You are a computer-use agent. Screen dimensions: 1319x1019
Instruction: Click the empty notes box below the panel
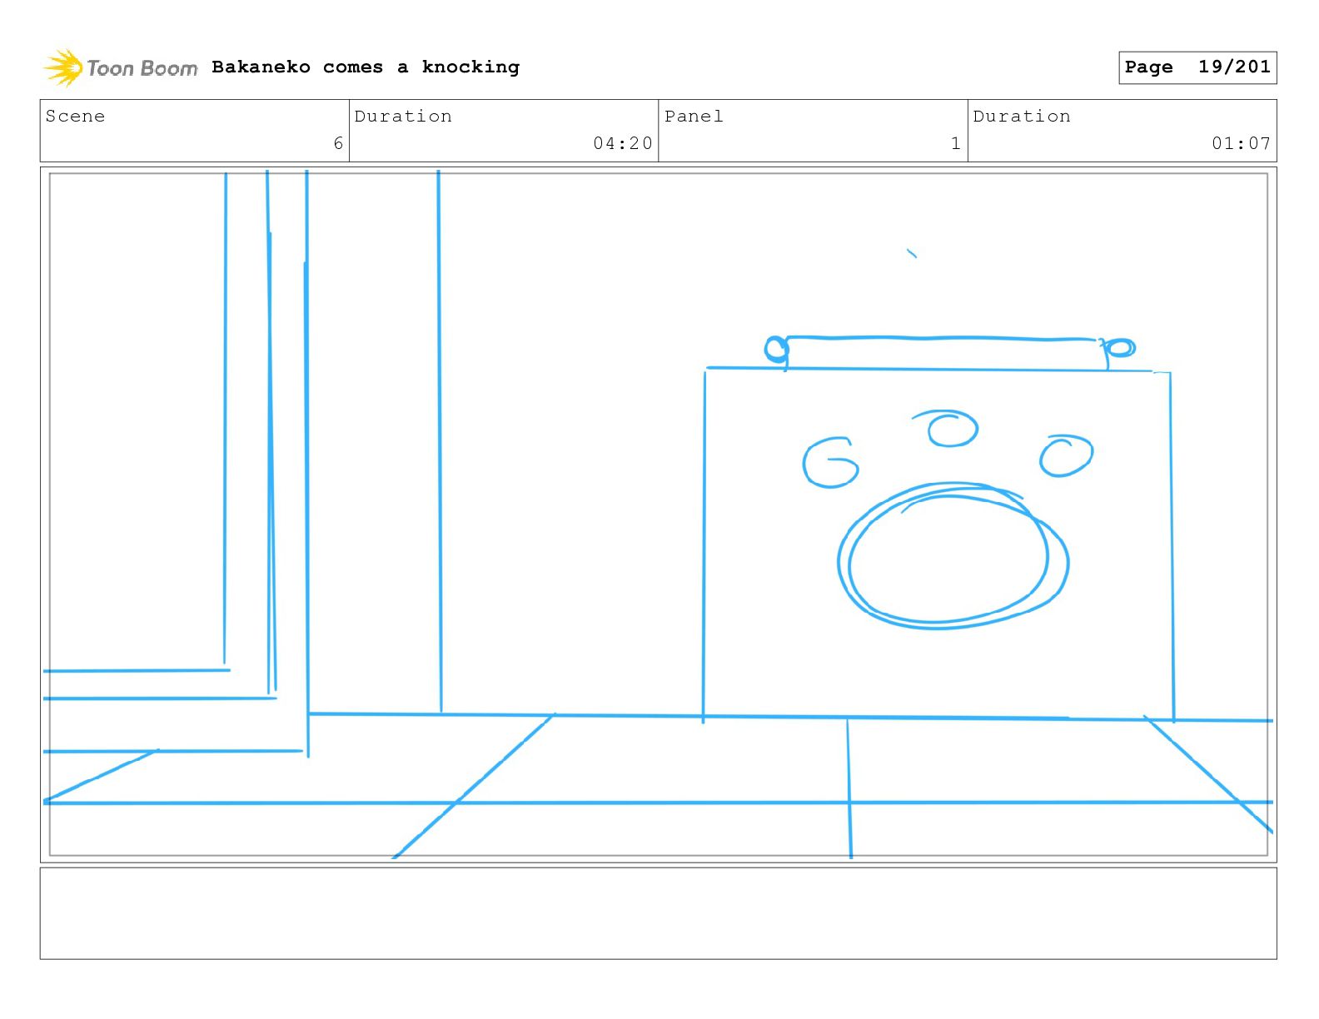[x=659, y=913]
